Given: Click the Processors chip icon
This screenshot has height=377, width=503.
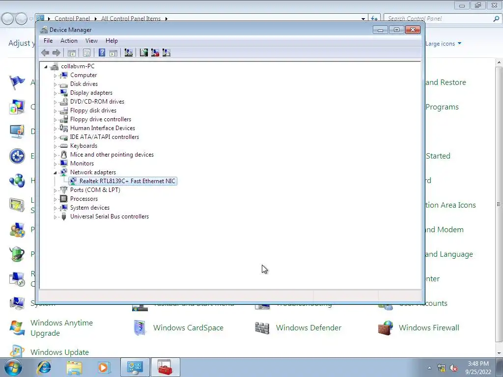Looking at the screenshot, I should pos(64,199).
